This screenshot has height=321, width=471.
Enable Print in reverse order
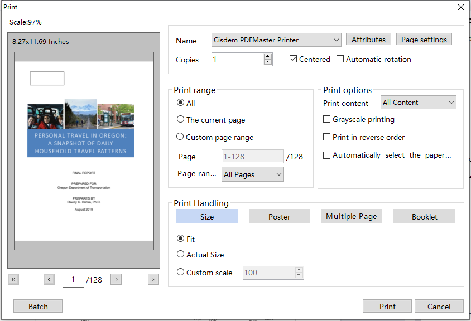click(364, 137)
